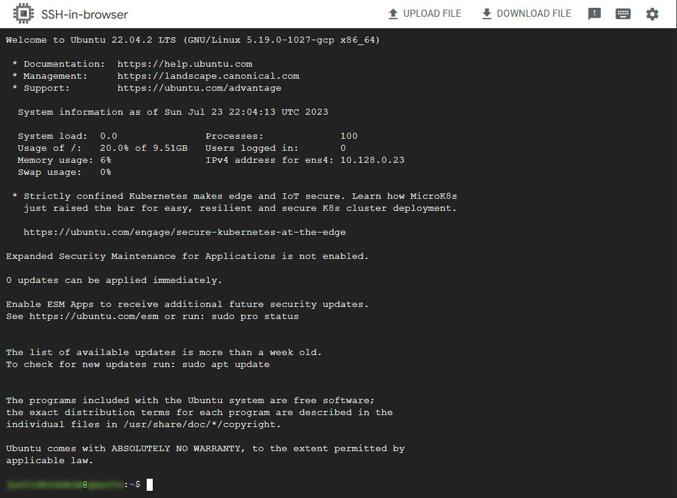Click the 'Welcome to Ubuntu 22.04.2 LTS' line
Image resolution: width=677 pixels, height=498 pixels.
(x=193, y=40)
